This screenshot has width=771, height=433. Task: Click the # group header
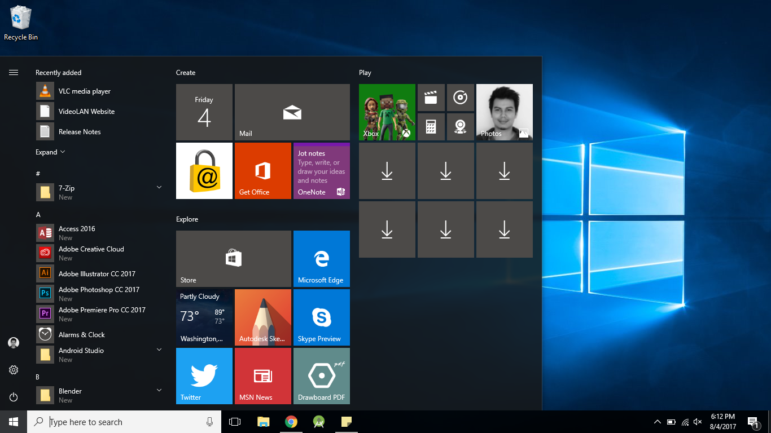(x=38, y=174)
